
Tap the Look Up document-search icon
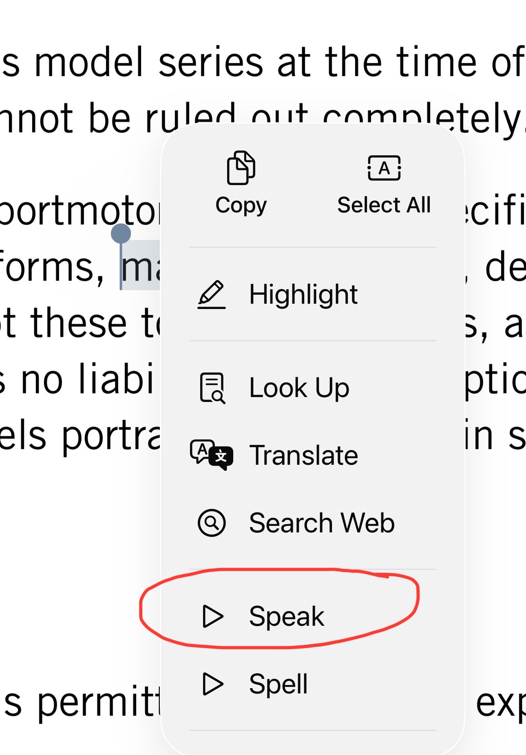tap(212, 388)
